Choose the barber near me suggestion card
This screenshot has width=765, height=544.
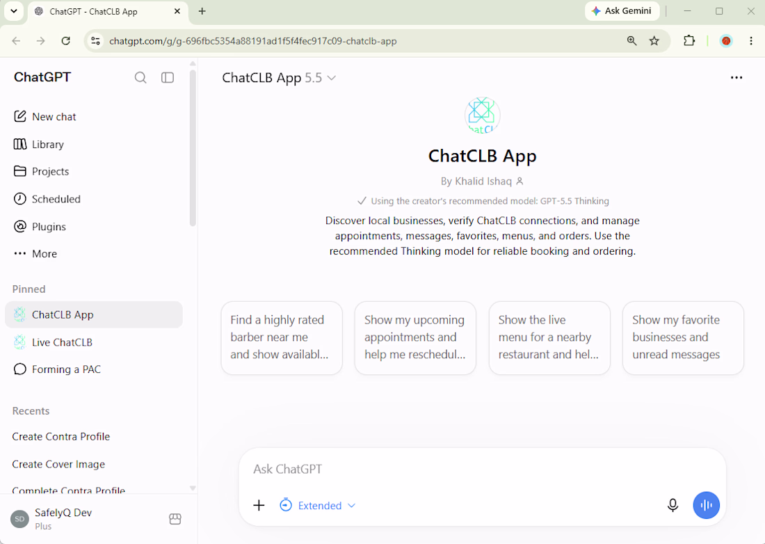coord(282,337)
